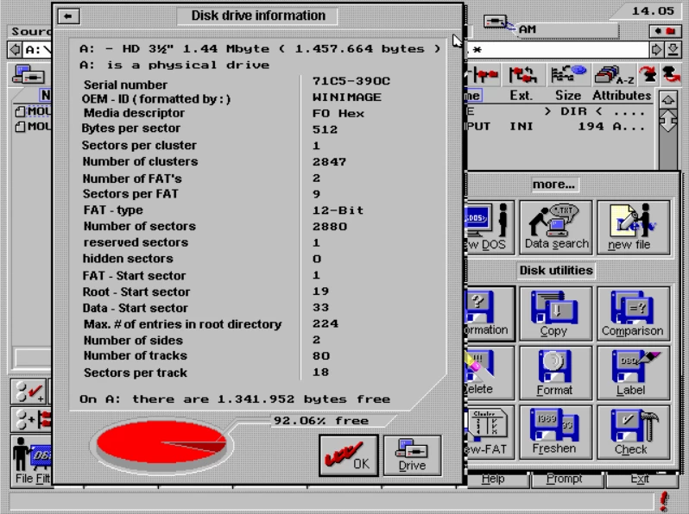
Task: Click the 'FAT - type' value 12-Bit
Action: (338, 210)
